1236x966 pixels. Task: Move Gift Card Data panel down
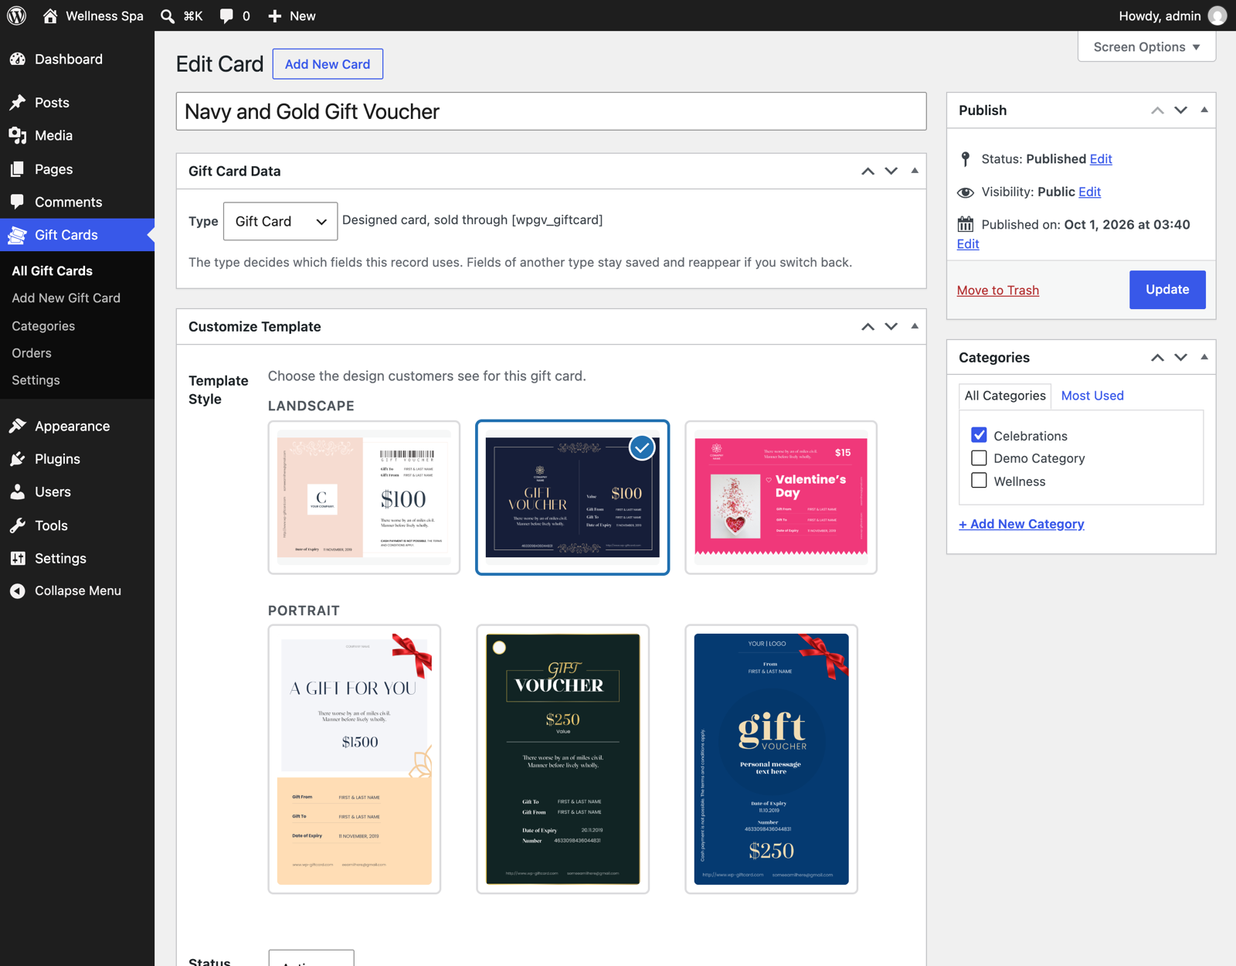click(891, 171)
